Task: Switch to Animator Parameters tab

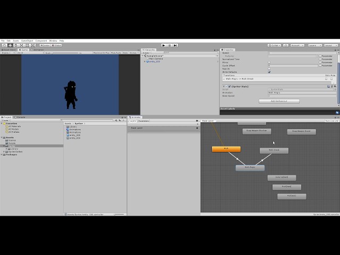Action: click(143, 121)
